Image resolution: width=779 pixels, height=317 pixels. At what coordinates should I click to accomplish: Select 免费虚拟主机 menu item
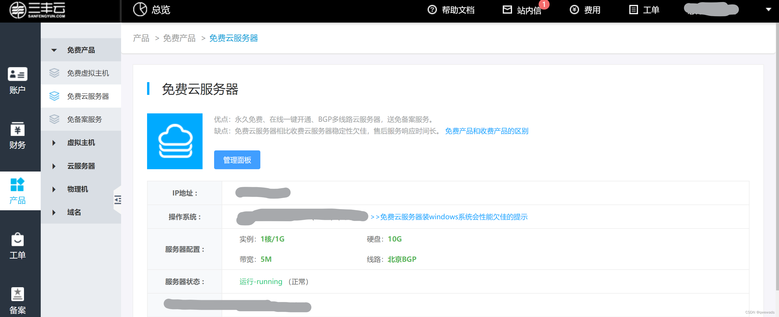(88, 73)
